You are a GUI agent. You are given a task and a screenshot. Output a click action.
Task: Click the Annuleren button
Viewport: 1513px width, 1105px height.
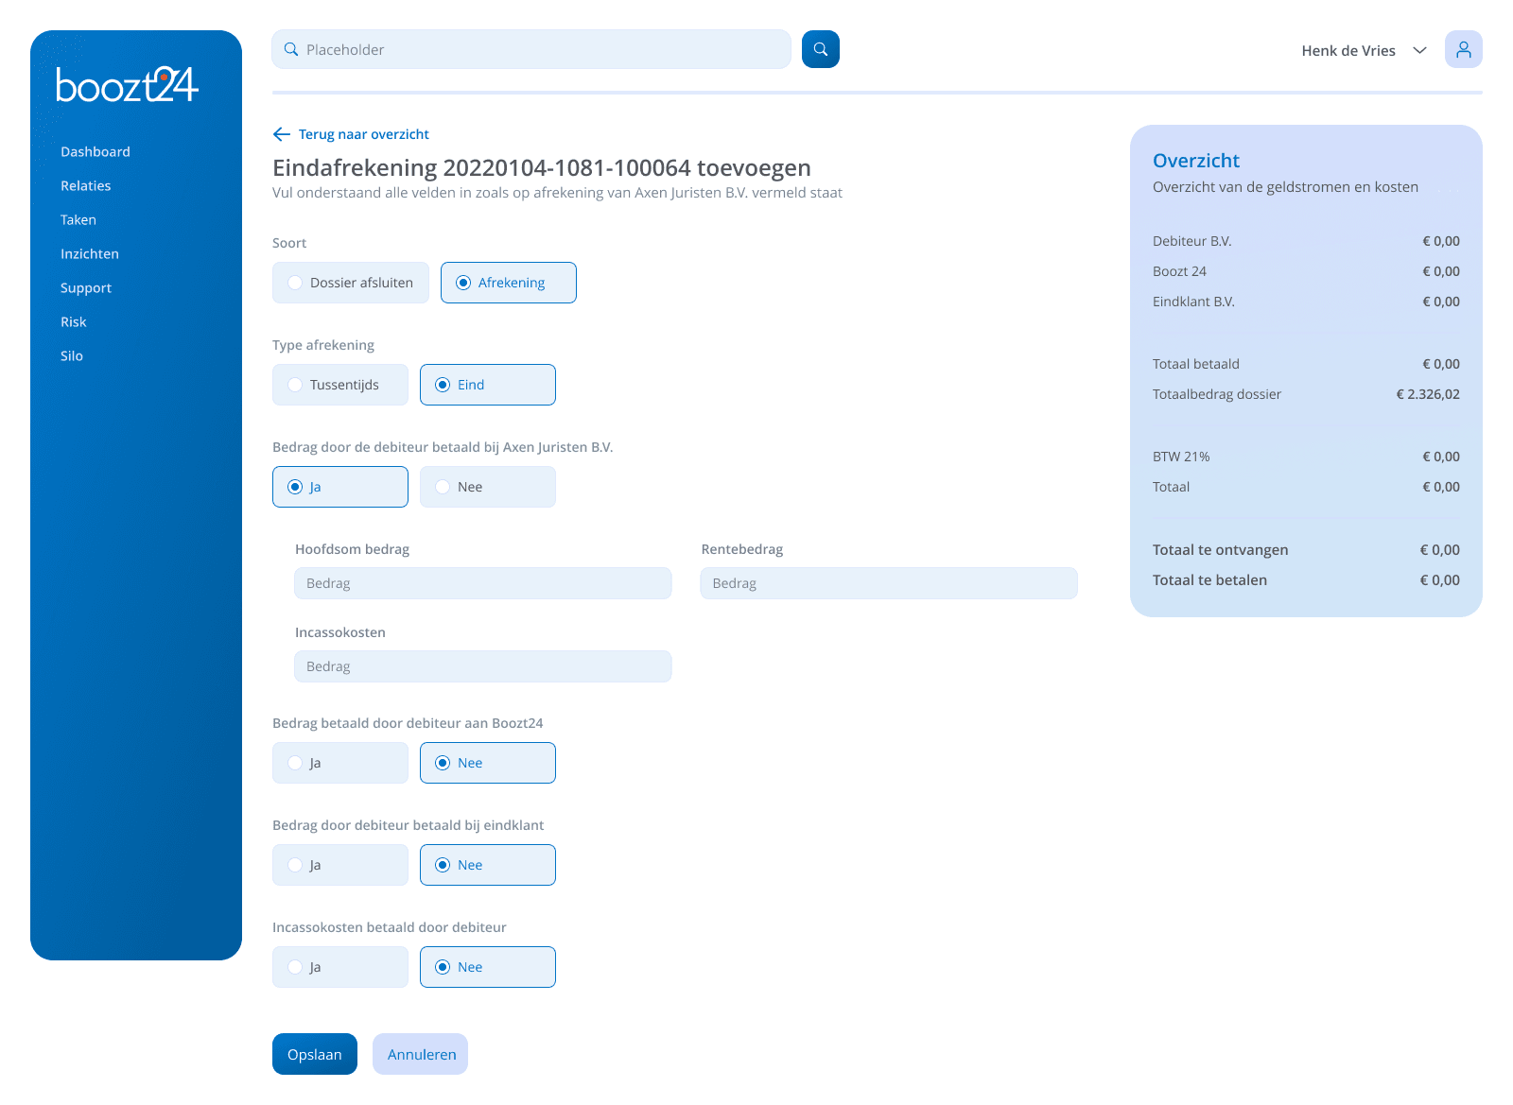[x=421, y=1054]
